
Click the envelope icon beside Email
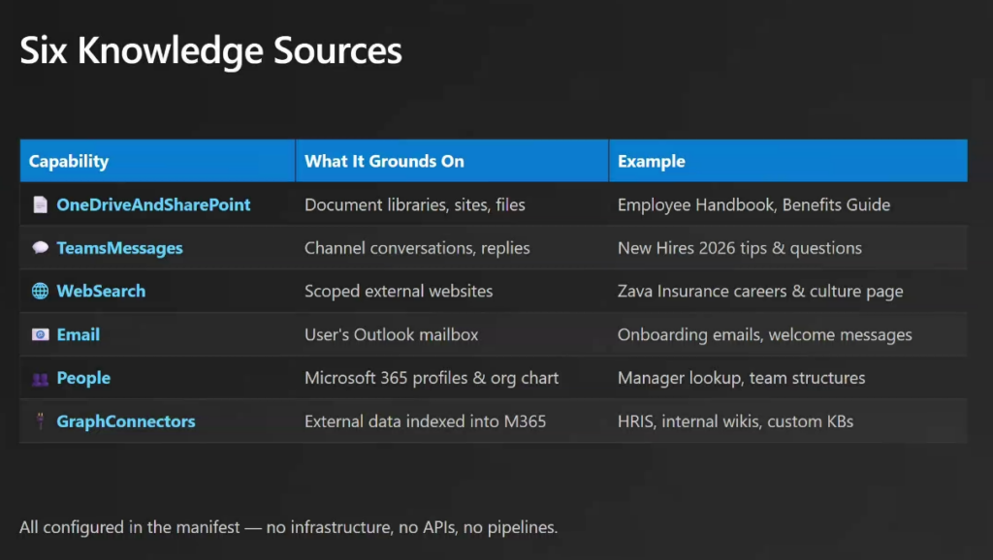(40, 335)
